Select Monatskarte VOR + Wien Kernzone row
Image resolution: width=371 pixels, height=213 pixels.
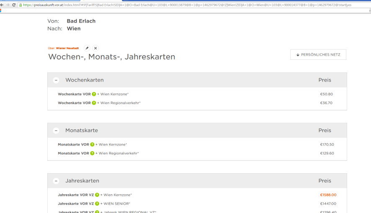tap(197, 144)
